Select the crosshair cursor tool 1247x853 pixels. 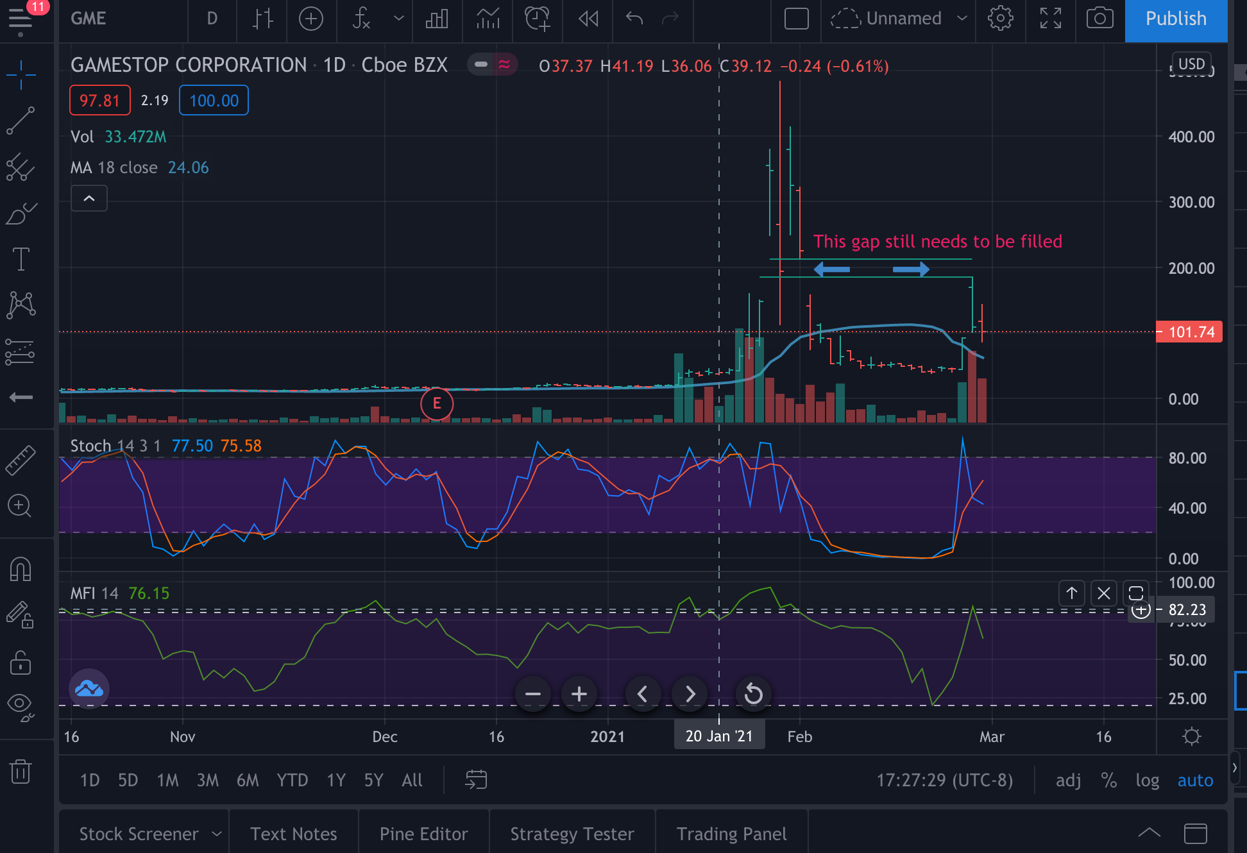21,75
